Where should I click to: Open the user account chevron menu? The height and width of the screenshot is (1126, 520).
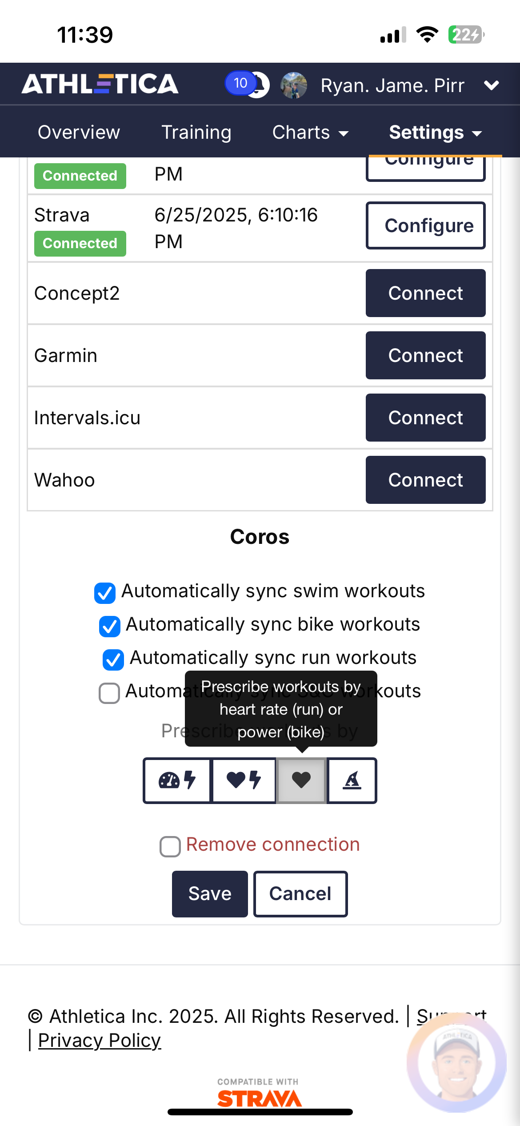(x=491, y=85)
